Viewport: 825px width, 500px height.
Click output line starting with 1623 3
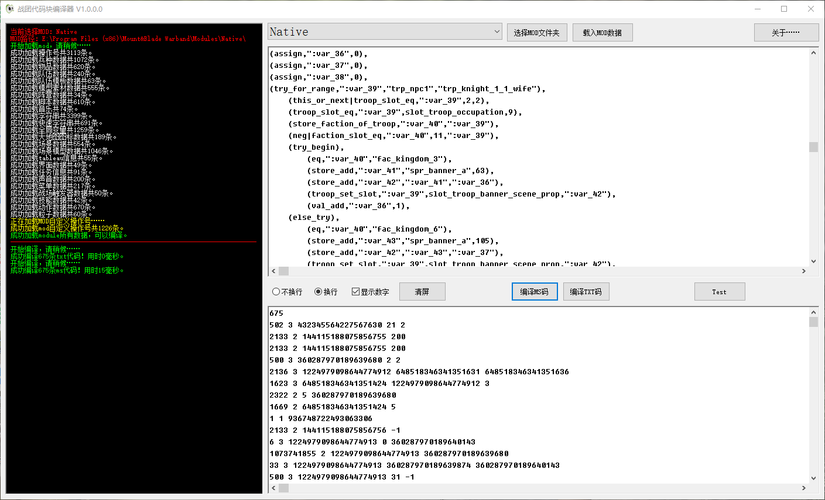coord(379,384)
